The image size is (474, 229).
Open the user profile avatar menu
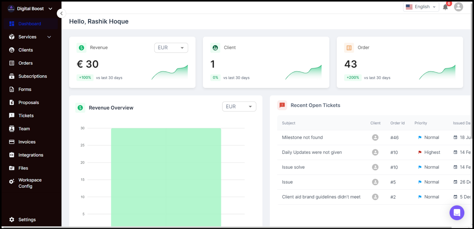pyautogui.click(x=458, y=7)
